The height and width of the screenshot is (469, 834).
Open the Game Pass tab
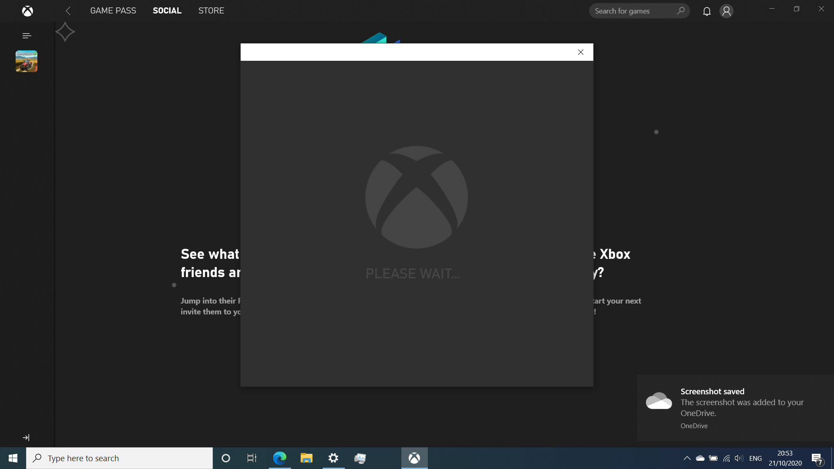click(x=113, y=10)
